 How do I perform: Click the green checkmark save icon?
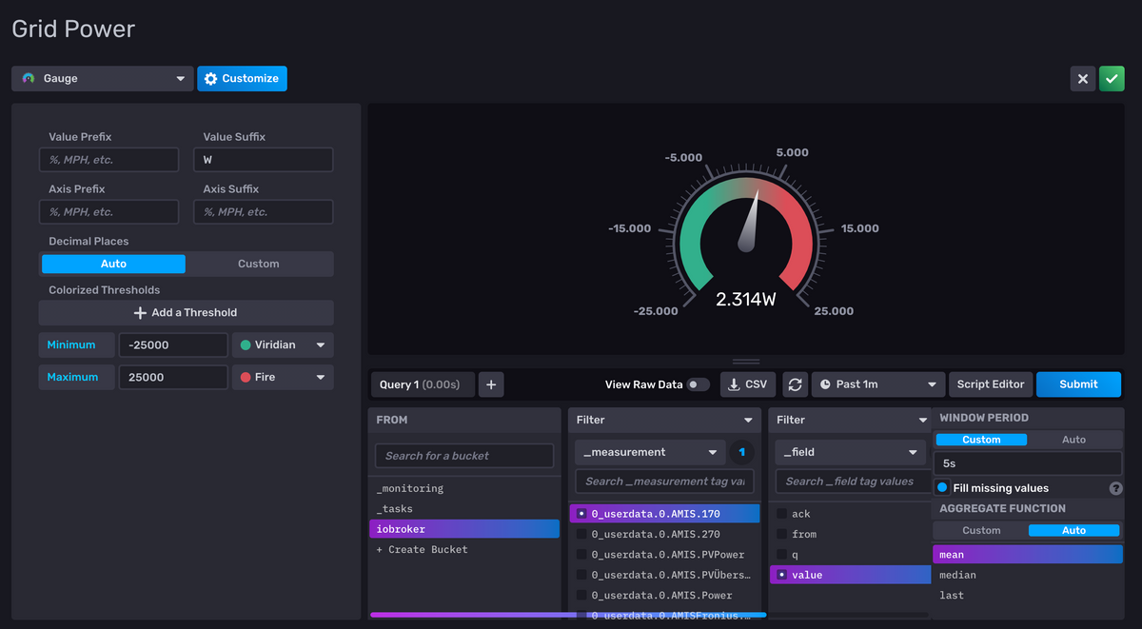coord(1112,79)
